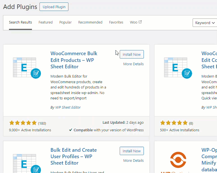Click the second WP Sheet Editor plugin icon
217x173 pixels.
pos(178,67)
